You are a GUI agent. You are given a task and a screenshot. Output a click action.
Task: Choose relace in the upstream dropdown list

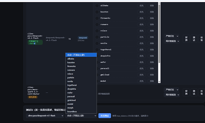tap(81, 74)
